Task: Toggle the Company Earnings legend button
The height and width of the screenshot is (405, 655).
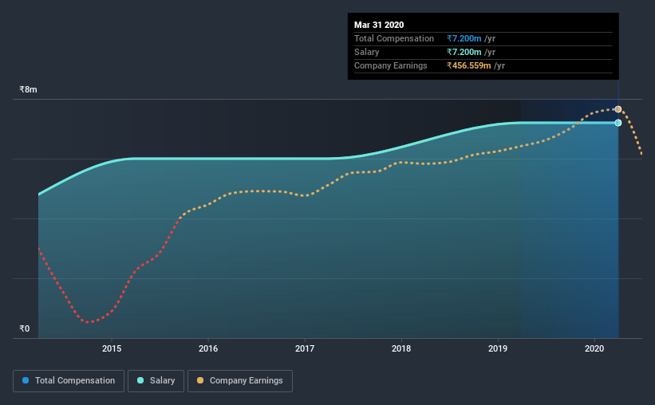Action: [240, 381]
